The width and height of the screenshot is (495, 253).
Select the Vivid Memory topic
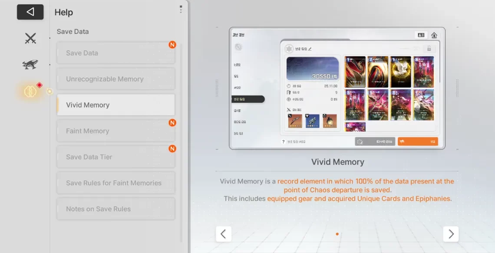click(x=115, y=105)
